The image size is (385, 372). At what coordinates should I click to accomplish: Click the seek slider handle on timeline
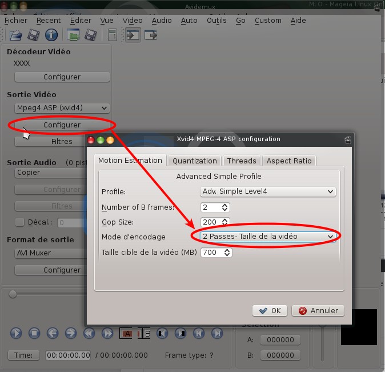pyautogui.click(x=13, y=294)
